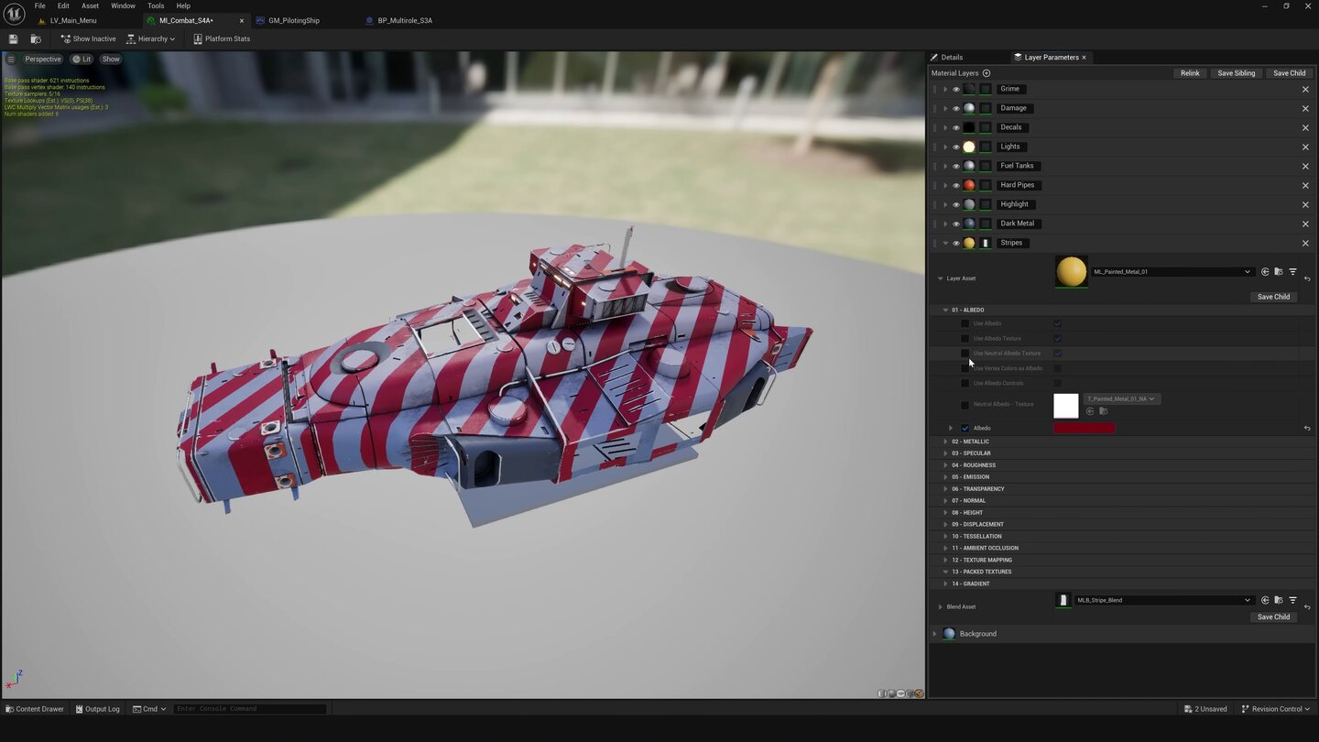Open the ML_Painted_Metal_01 layer asset dropdown
1319x742 pixels.
pos(1171,272)
